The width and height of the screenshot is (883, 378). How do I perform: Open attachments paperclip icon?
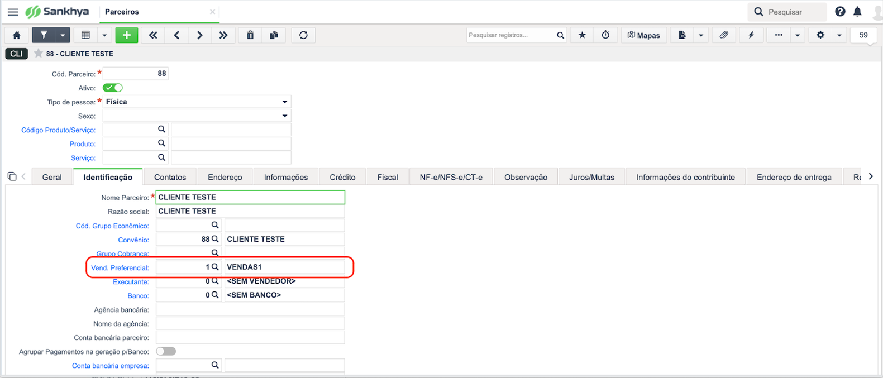pyautogui.click(x=724, y=35)
